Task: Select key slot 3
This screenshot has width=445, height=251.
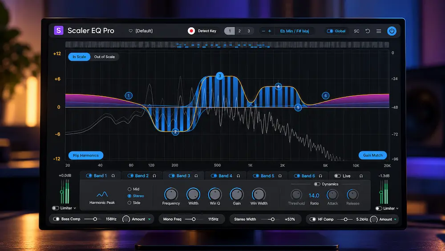Action: [249, 31]
